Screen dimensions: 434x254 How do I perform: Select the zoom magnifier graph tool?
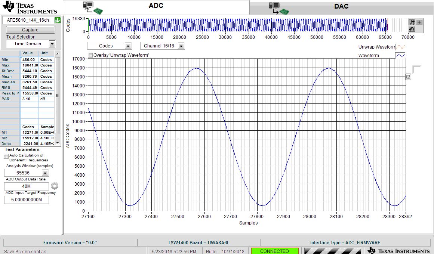click(x=412, y=22)
